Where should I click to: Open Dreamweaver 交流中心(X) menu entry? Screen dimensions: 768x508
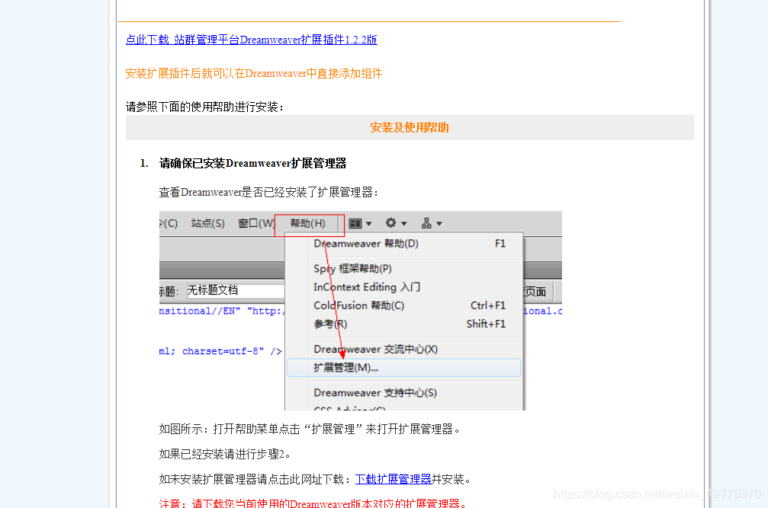[404, 349]
